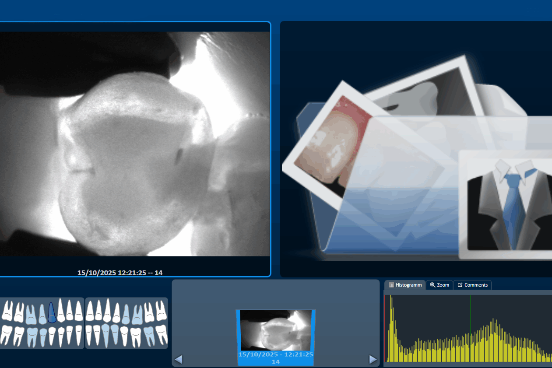The height and width of the screenshot is (368, 552).
Task: Select the 12:21:25 image thumbnail
Action: pyautogui.click(x=276, y=332)
